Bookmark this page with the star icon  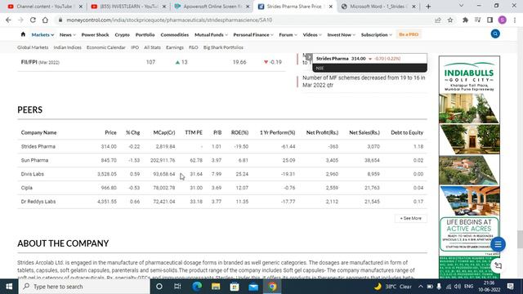point(450,20)
